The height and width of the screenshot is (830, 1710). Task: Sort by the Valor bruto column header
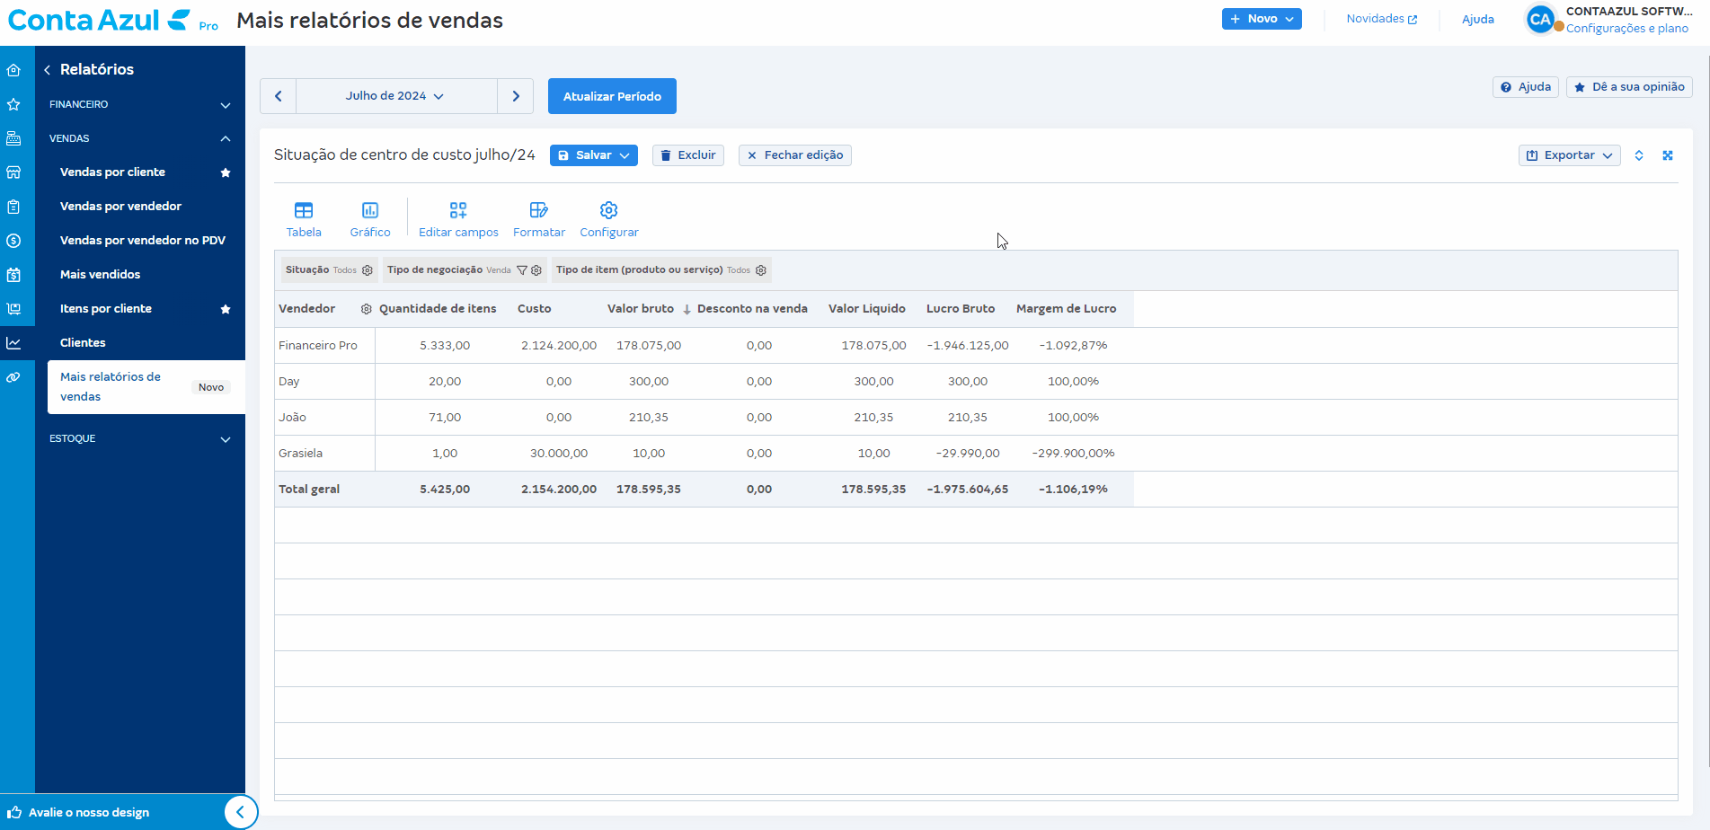[x=641, y=309]
